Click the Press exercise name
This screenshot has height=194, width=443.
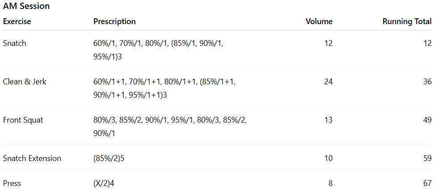point(12,183)
